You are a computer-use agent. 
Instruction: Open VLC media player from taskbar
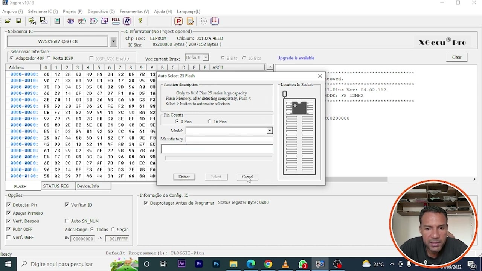(285, 264)
